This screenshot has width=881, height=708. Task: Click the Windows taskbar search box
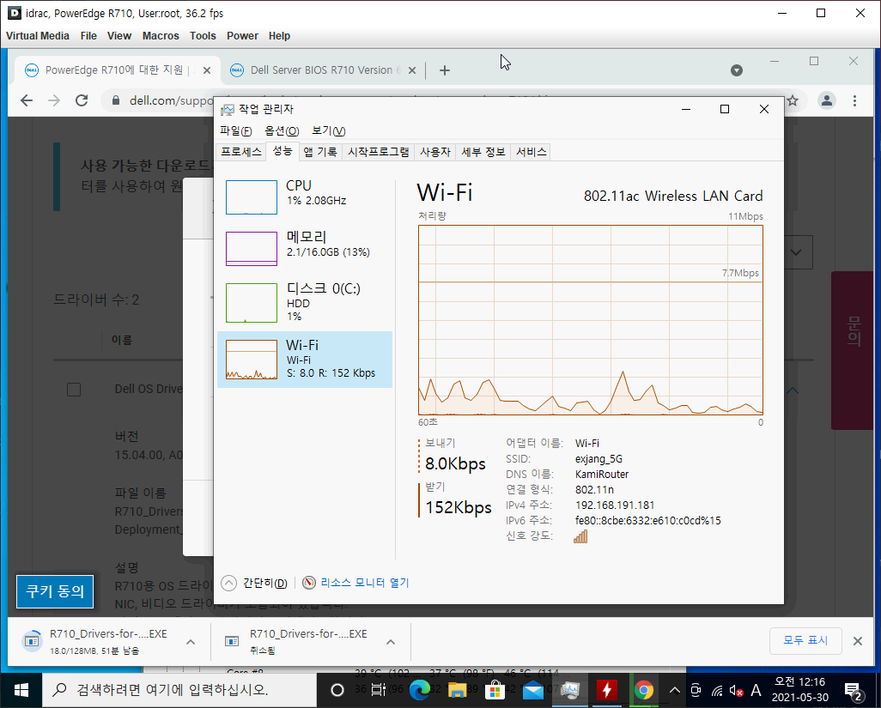[x=179, y=690]
